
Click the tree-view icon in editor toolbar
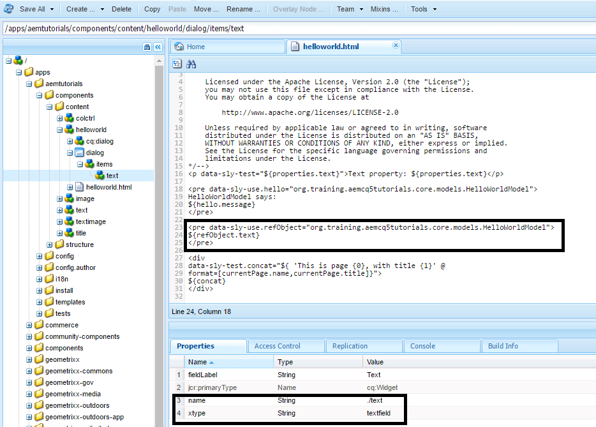coord(177,64)
